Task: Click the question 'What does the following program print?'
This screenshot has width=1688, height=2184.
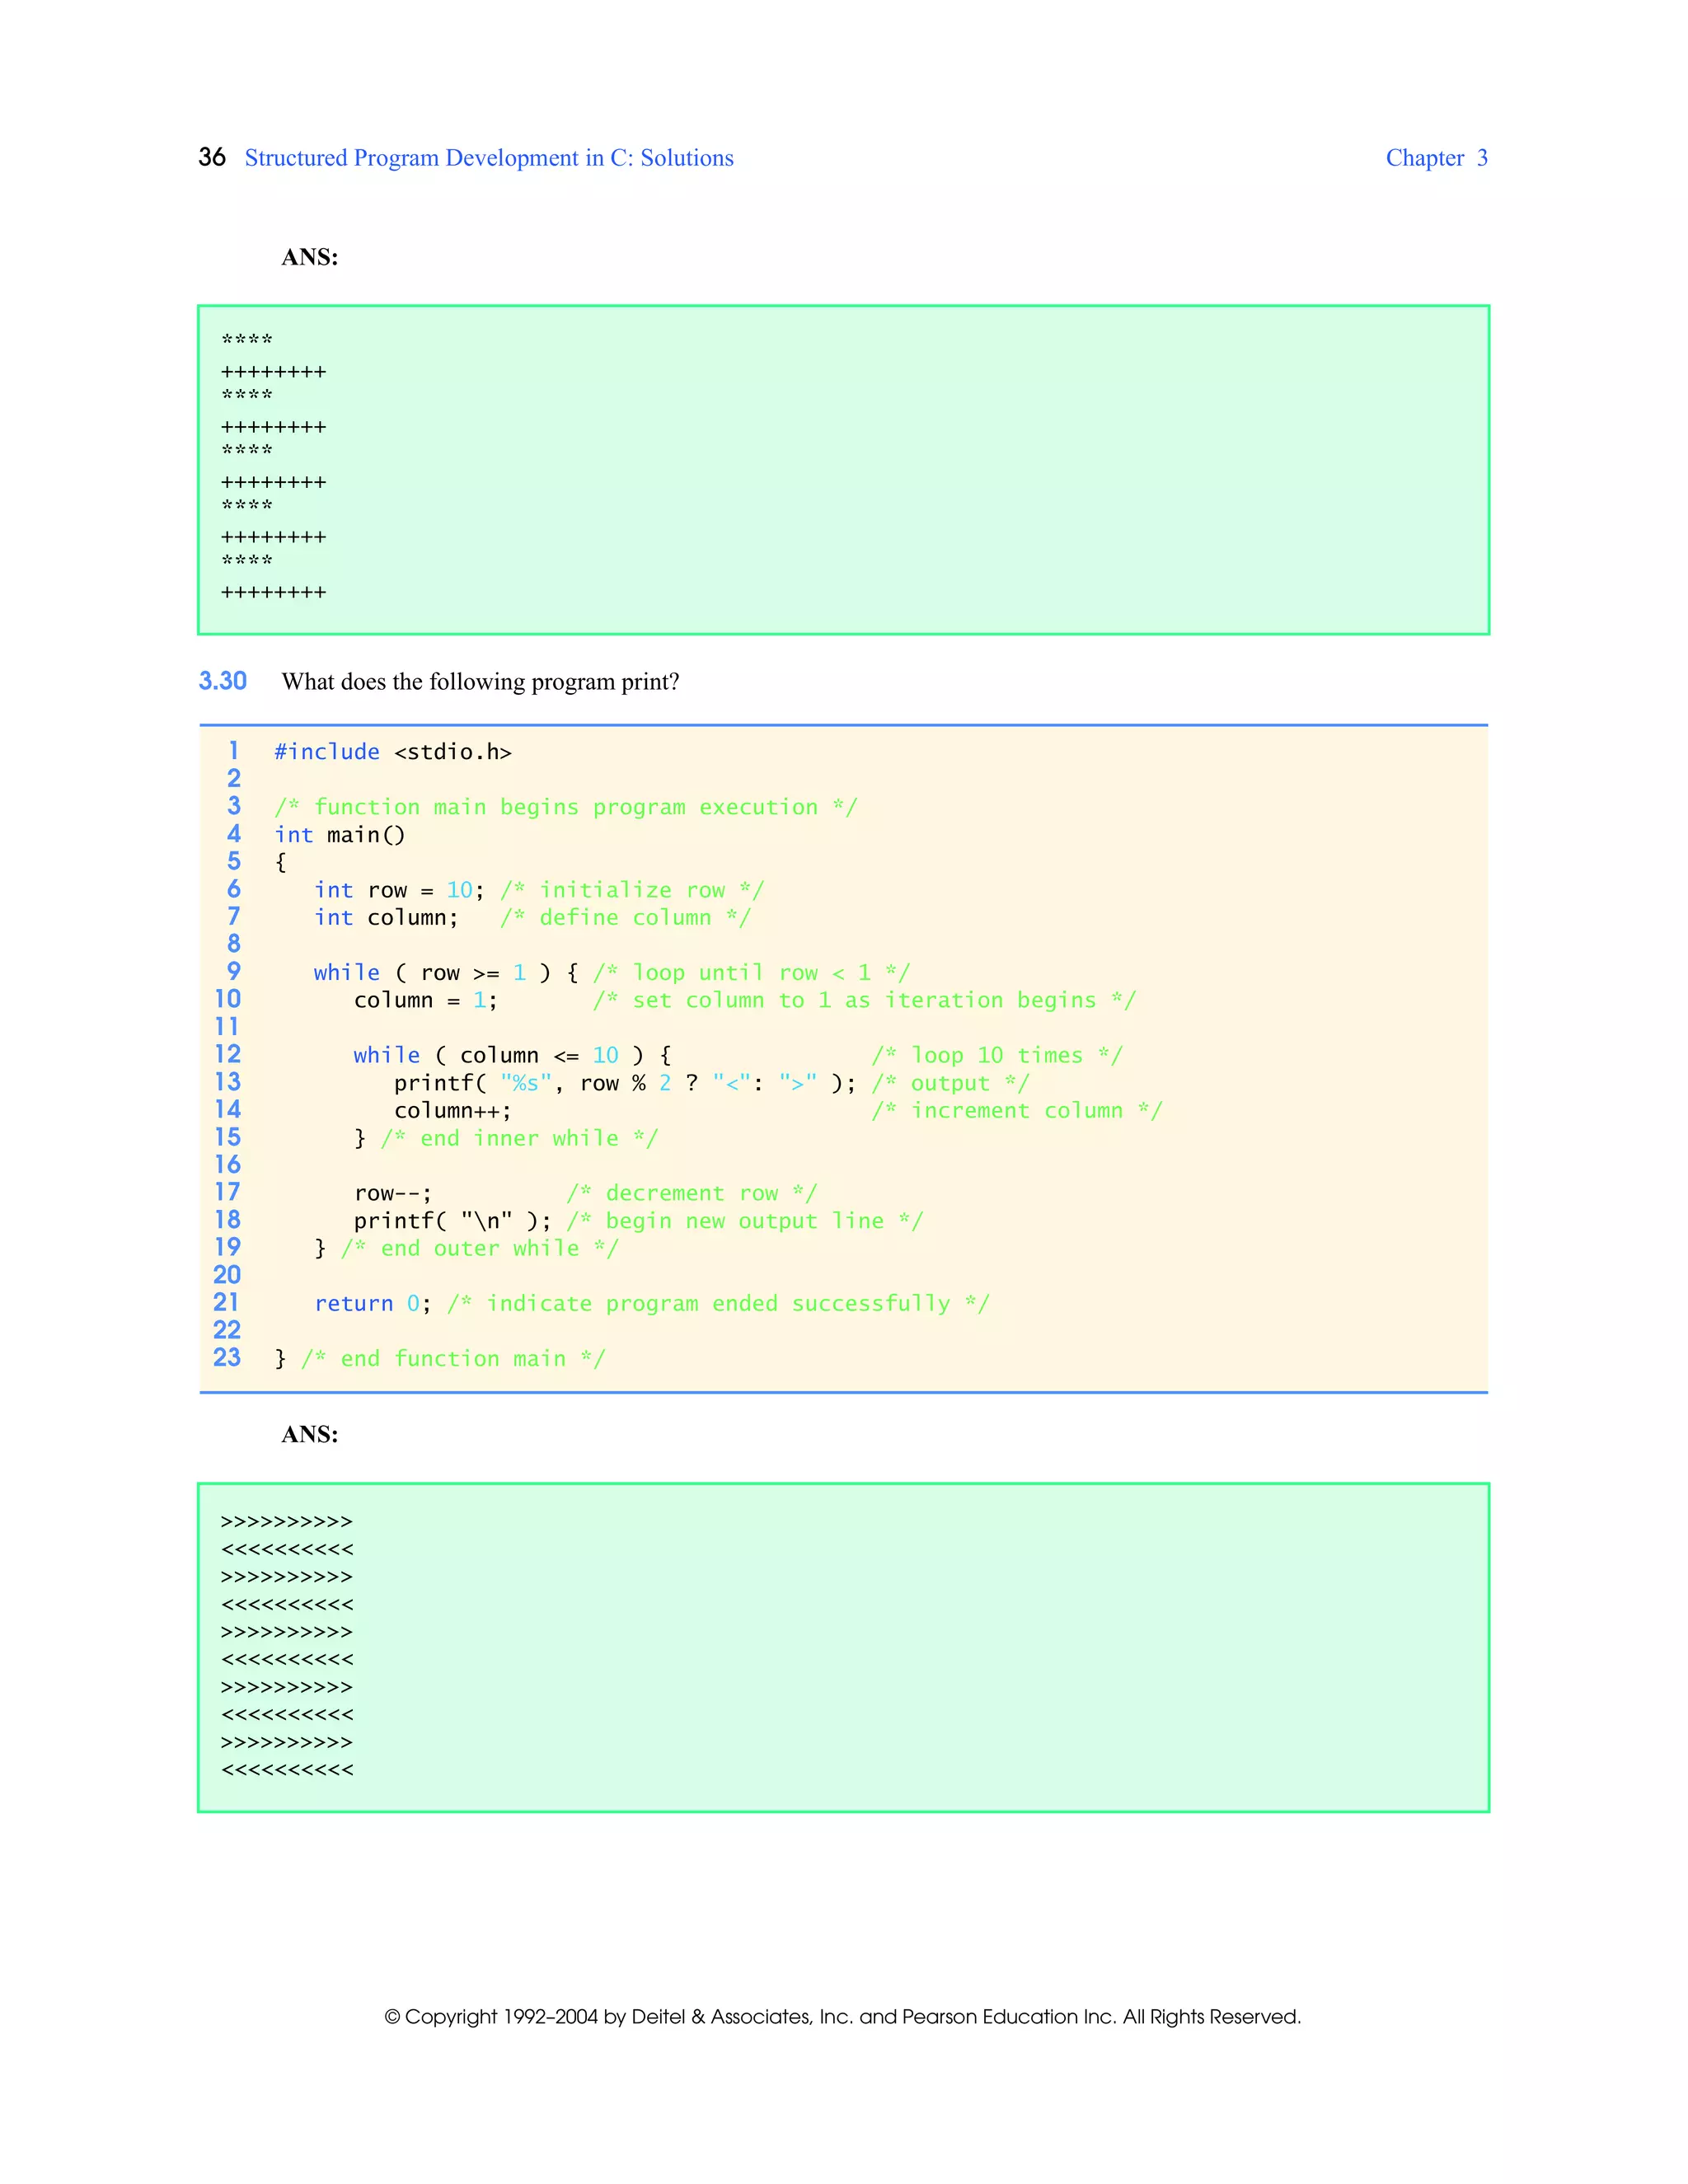Action: tap(480, 682)
